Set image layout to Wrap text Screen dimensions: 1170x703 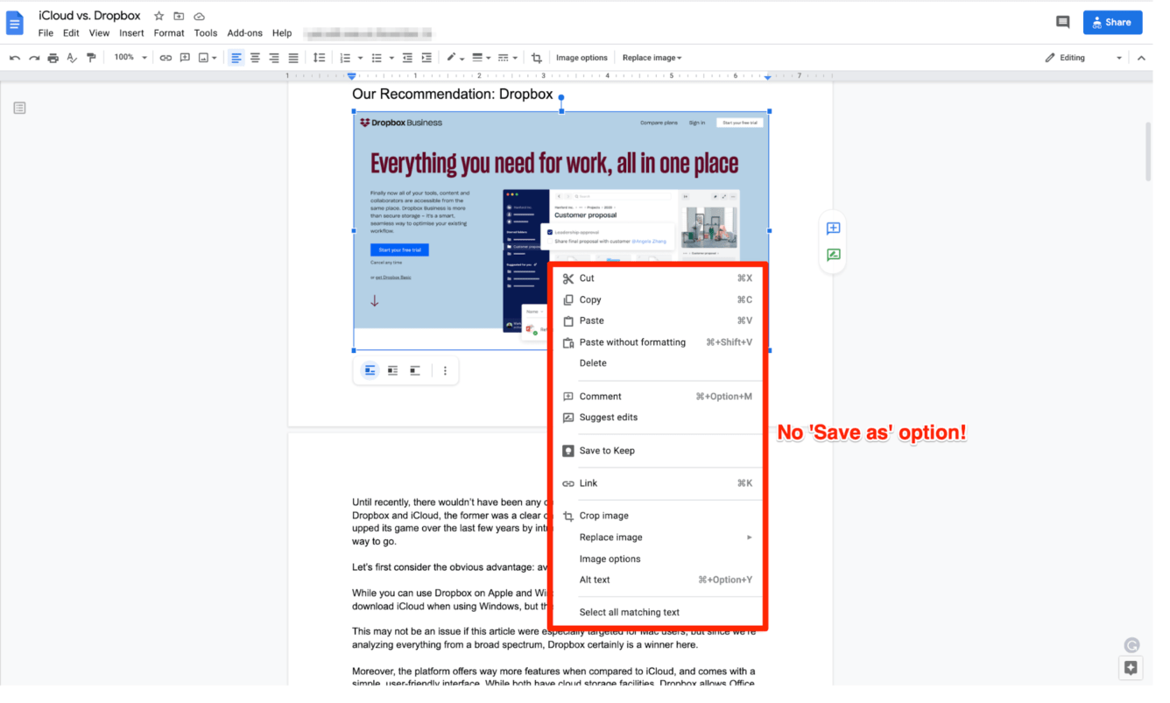click(x=392, y=370)
